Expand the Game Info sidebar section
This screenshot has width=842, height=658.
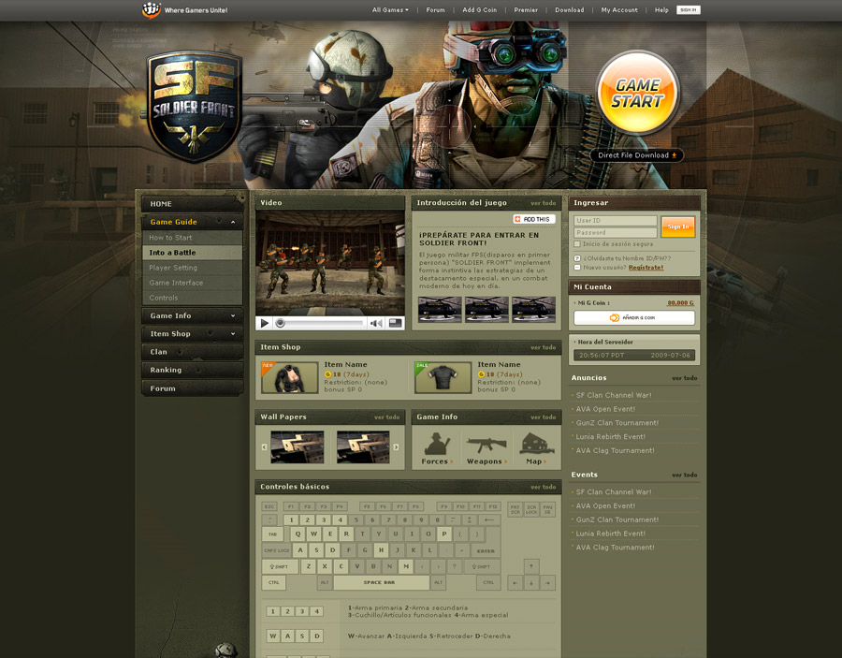click(233, 315)
